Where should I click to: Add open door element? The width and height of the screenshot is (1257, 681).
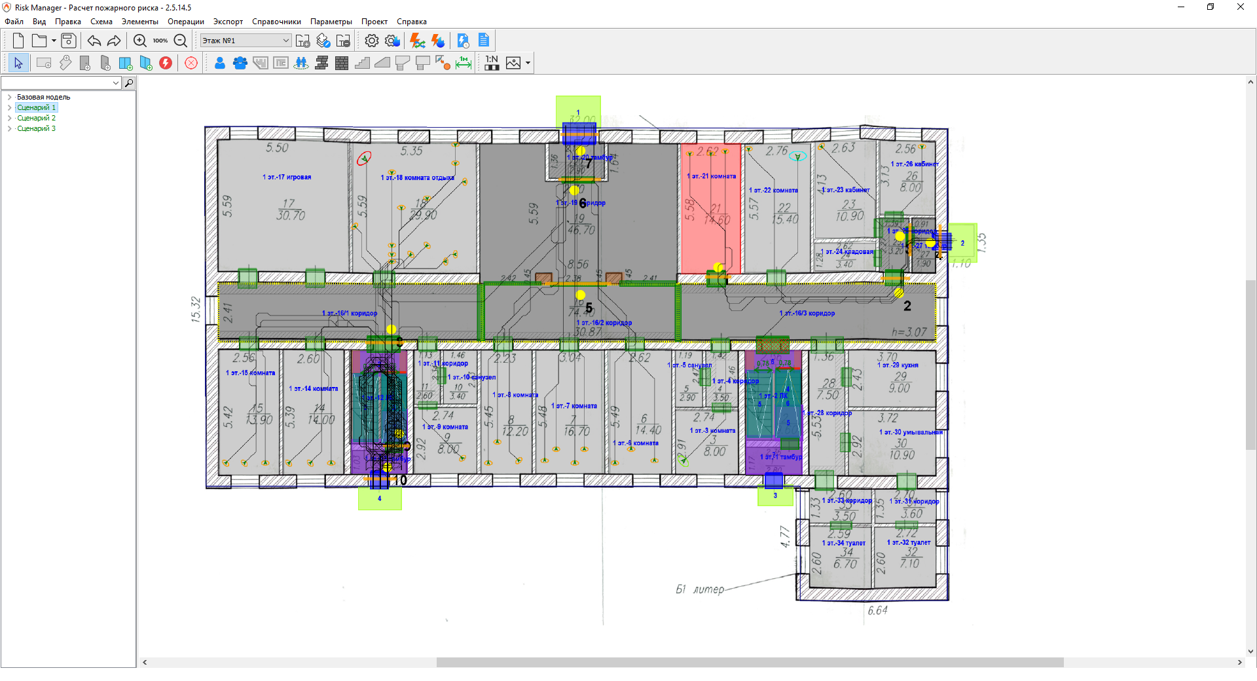point(105,63)
